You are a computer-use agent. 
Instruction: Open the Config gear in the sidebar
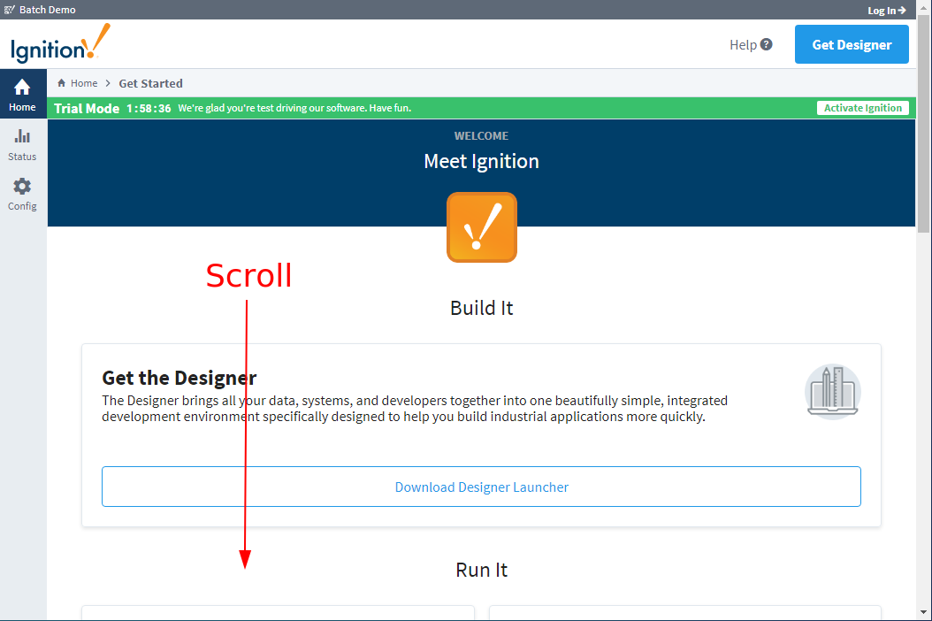coord(22,194)
